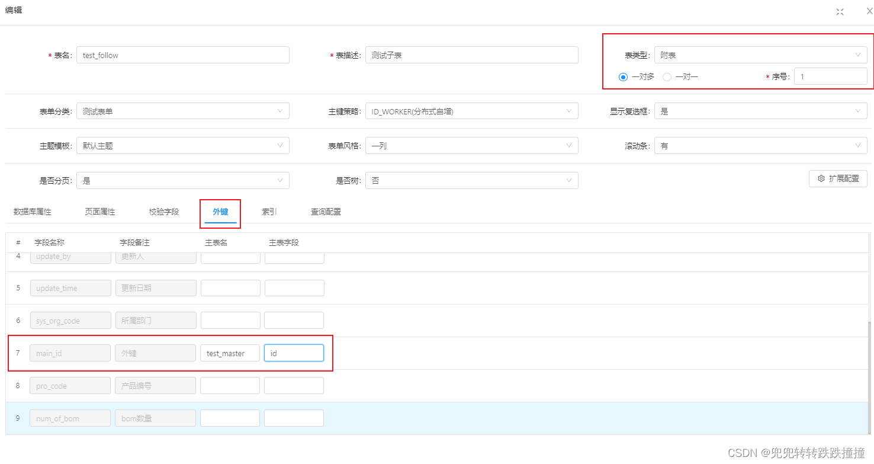Select the 一对多 radio option
Screen dimensions: 874x464
coord(637,76)
